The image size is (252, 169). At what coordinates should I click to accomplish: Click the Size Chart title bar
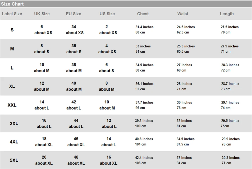pos(126,4)
